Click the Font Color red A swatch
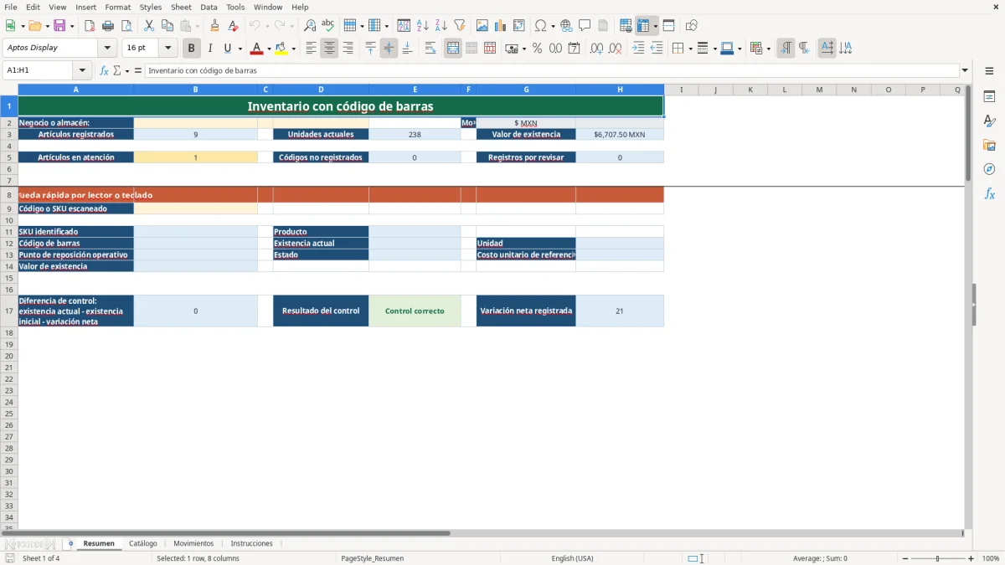Viewport: 1005px width, 565px height. tap(256, 49)
